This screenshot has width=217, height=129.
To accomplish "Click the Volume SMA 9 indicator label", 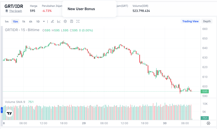I will [15, 102].
